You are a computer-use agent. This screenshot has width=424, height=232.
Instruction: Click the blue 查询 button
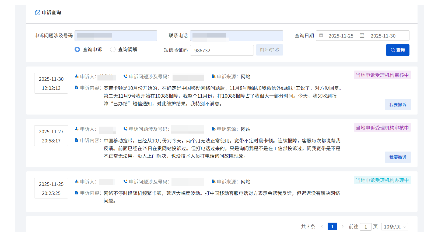[x=397, y=50]
